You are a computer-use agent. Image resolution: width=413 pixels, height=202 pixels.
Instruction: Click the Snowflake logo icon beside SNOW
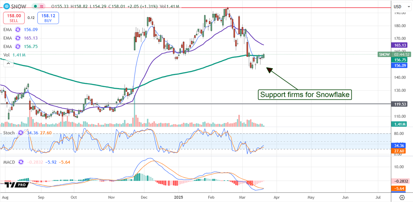(7, 7)
